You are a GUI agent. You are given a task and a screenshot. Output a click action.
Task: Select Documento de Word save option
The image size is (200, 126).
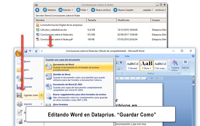79,67
